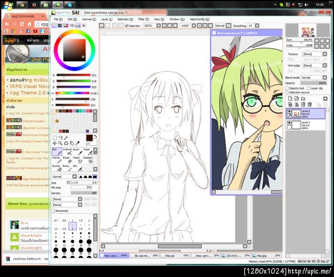Pick the lasso selection tool

coord(61,137)
